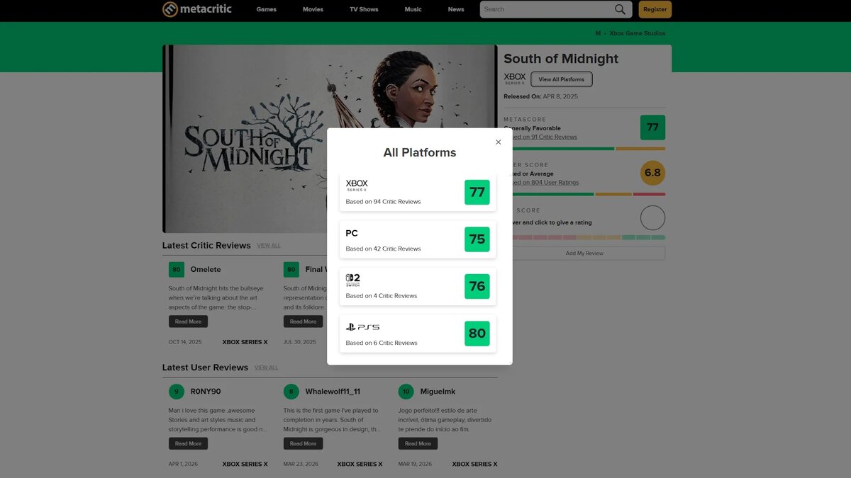The height and width of the screenshot is (478, 851).
Task: Open the Games menu
Action: pos(267,9)
